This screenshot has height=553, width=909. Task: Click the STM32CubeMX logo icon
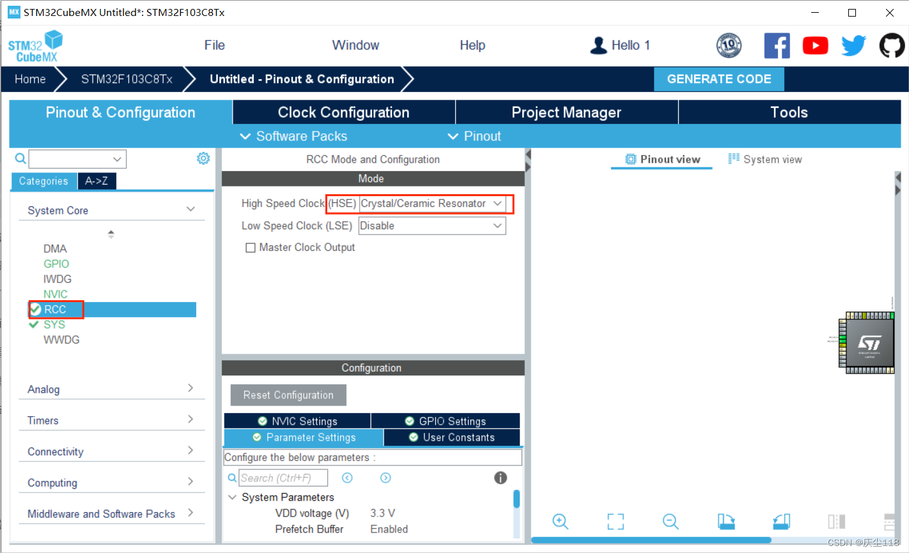click(36, 46)
